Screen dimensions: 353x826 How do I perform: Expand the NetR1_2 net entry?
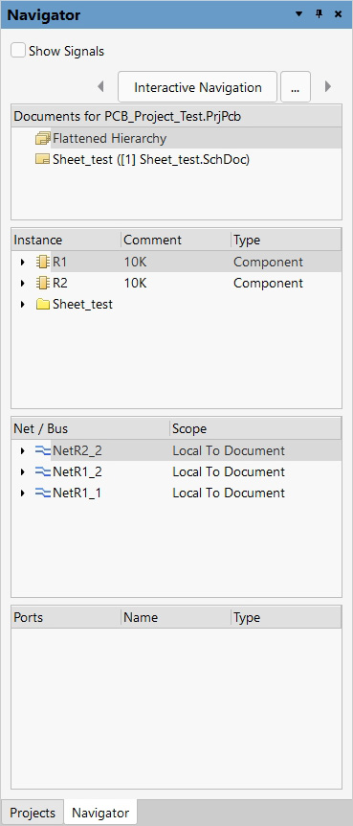click(x=22, y=471)
